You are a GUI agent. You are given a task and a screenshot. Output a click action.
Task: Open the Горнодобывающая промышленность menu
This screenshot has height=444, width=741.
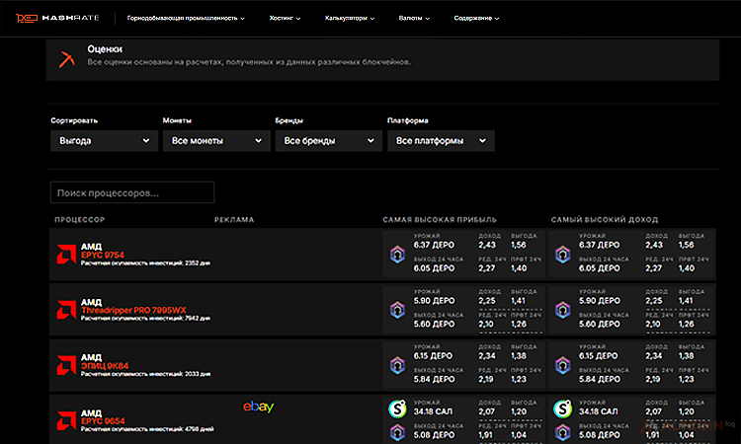click(186, 18)
